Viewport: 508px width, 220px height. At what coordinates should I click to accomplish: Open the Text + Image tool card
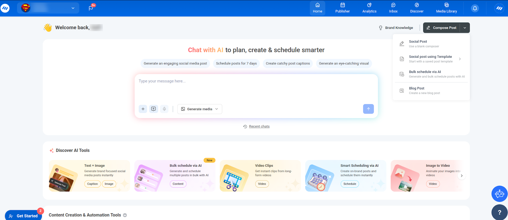(90, 176)
